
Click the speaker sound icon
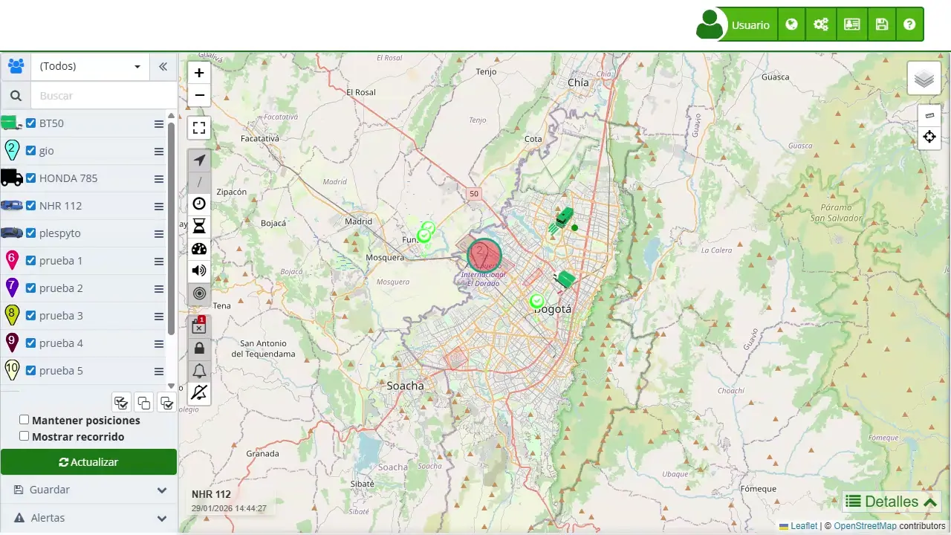199,271
